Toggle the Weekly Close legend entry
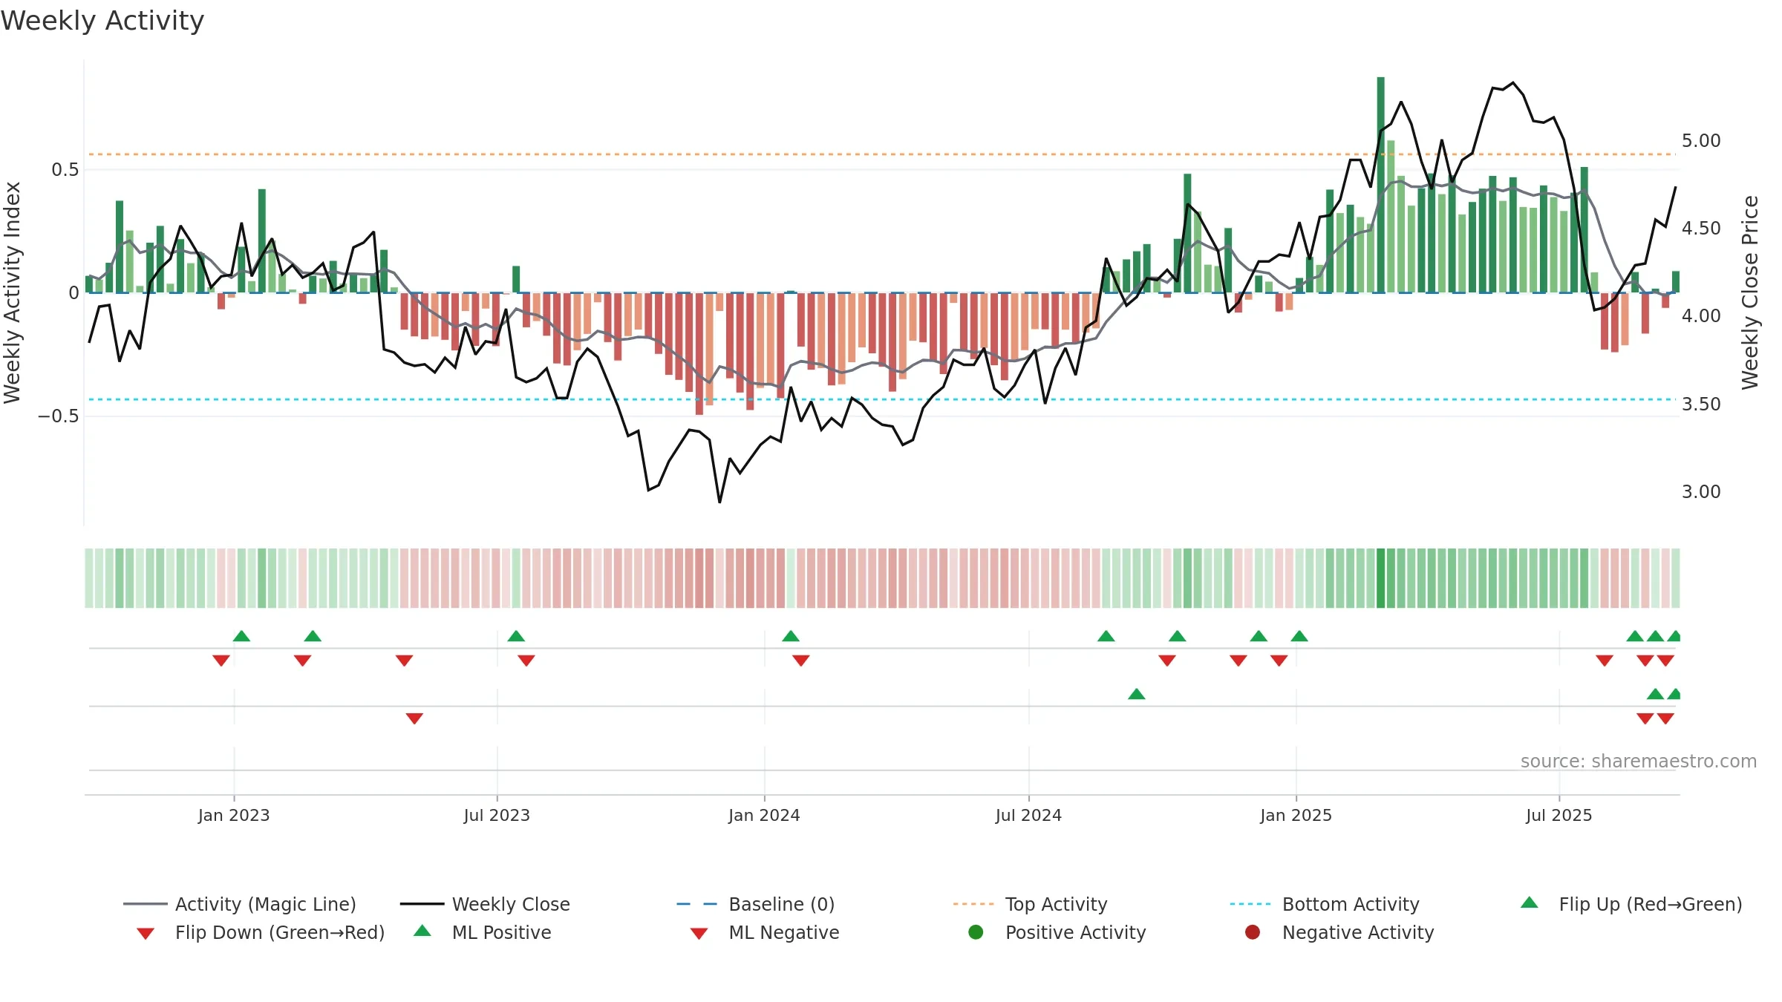 485,904
